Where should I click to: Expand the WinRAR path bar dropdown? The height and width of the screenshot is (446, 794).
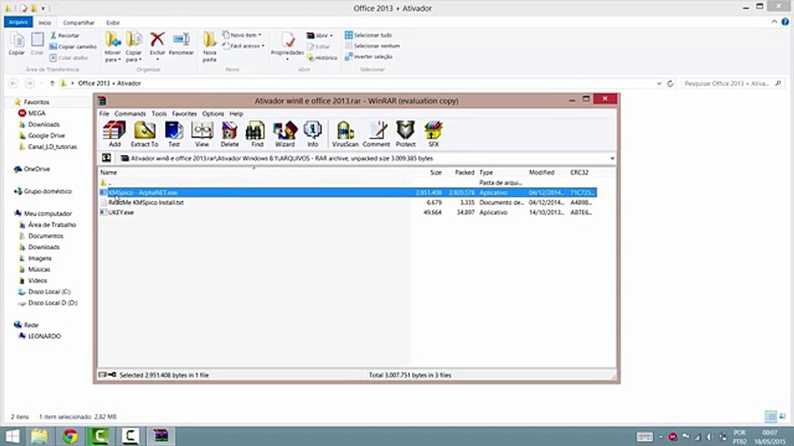(612, 158)
